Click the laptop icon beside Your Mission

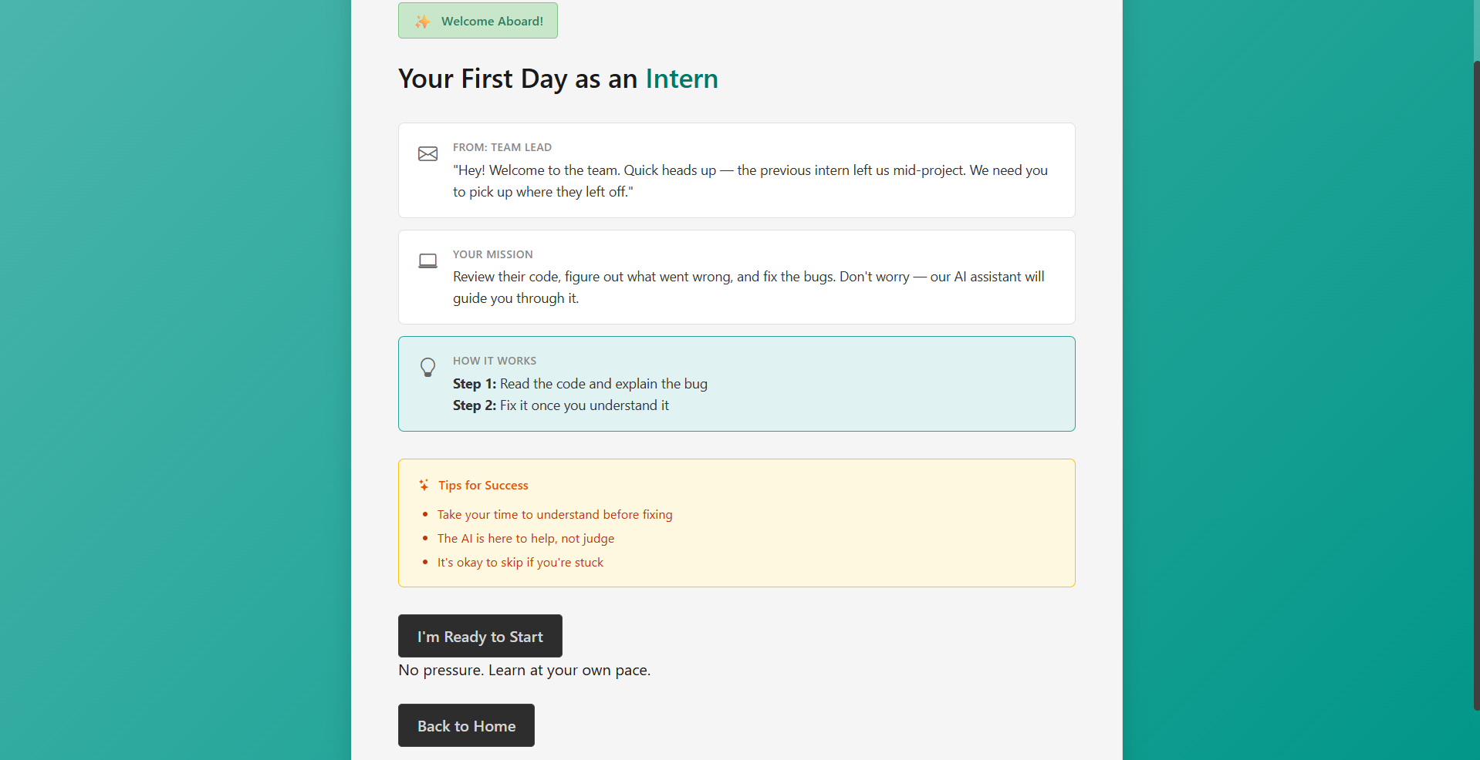point(427,261)
